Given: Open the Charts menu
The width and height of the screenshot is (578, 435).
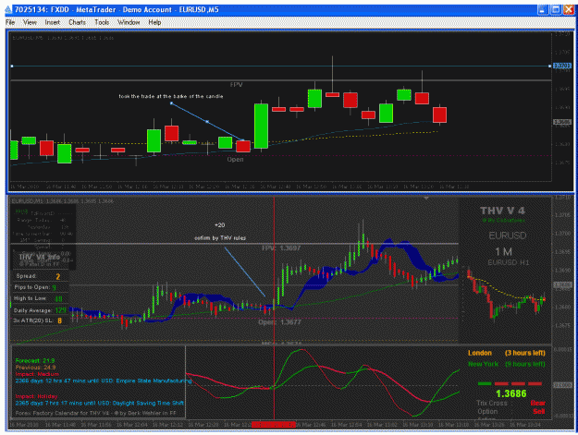Looking at the screenshot, I should pos(77,22).
